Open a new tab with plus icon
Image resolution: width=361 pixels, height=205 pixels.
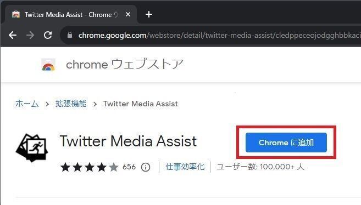(149, 14)
